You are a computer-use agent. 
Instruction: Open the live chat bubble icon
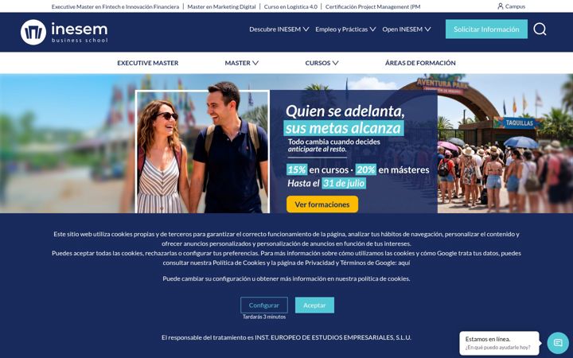tap(558, 343)
